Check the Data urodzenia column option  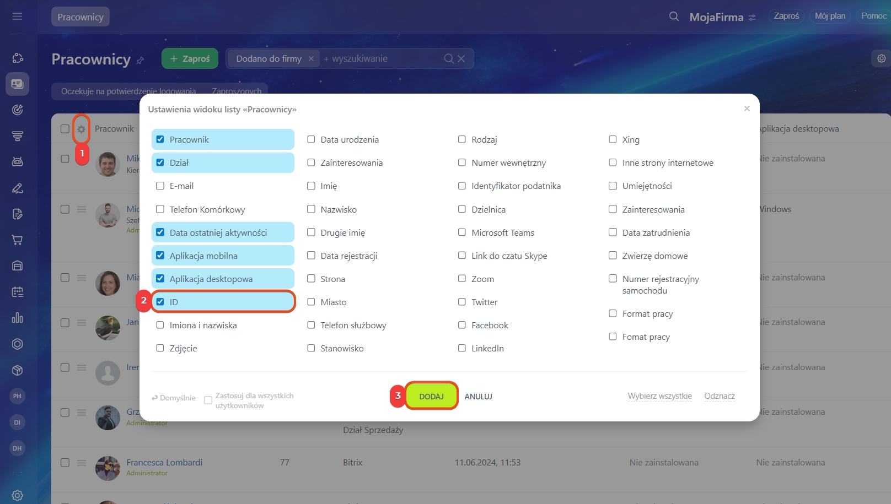311,139
